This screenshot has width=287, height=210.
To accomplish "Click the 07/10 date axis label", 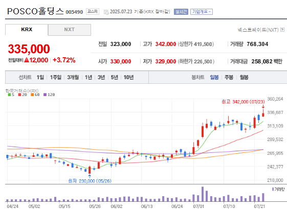I will [x=229, y=206].
